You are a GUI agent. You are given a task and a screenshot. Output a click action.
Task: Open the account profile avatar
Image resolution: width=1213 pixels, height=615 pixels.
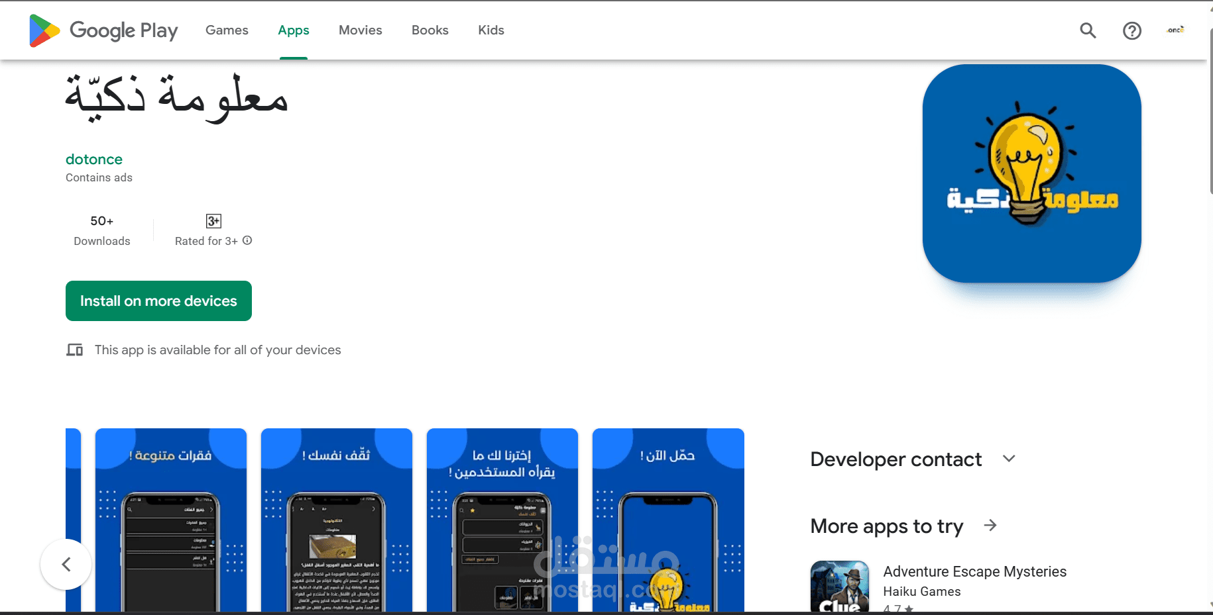coord(1176,30)
